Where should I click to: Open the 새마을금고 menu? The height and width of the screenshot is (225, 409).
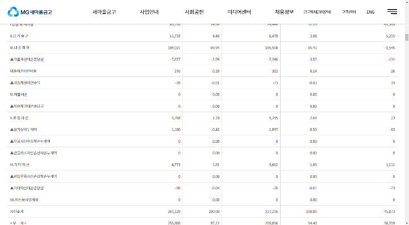pyautogui.click(x=104, y=12)
